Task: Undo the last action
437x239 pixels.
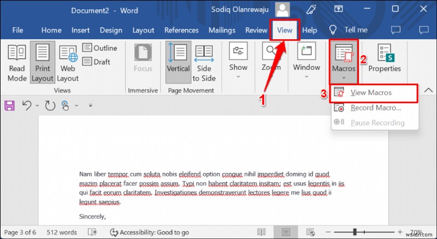Action: (27, 105)
